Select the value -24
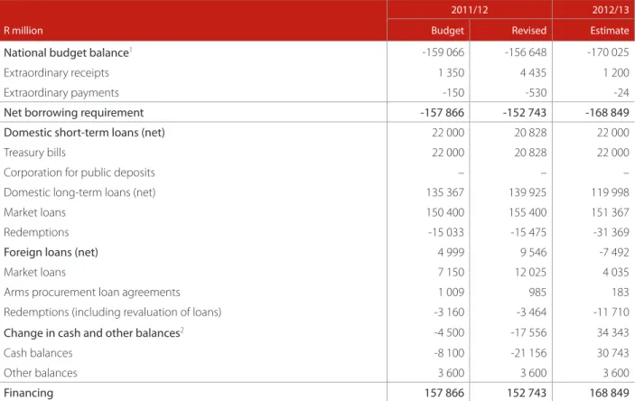Screen dimensions: 635x401 click(x=621, y=93)
